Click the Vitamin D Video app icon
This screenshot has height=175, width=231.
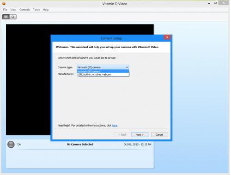click(x=4, y=4)
